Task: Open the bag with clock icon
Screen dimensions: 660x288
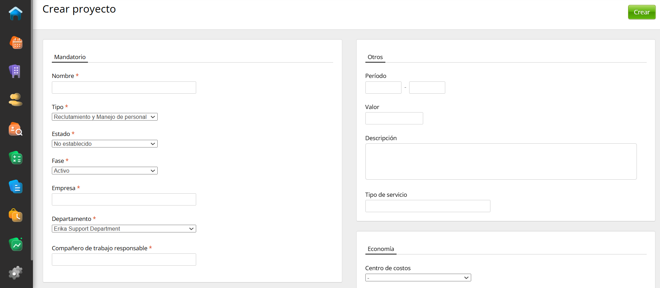Action: [15, 216]
